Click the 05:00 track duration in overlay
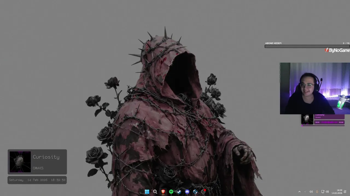The height and width of the screenshot is (196, 350). pyautogui.click(x=341, y=122)
